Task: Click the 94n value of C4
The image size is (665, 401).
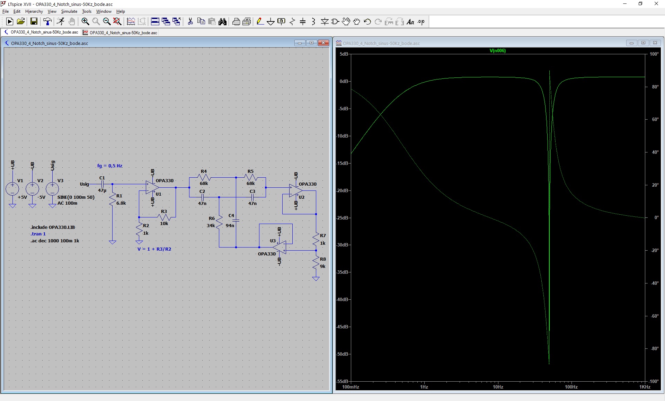Action: 230,225
